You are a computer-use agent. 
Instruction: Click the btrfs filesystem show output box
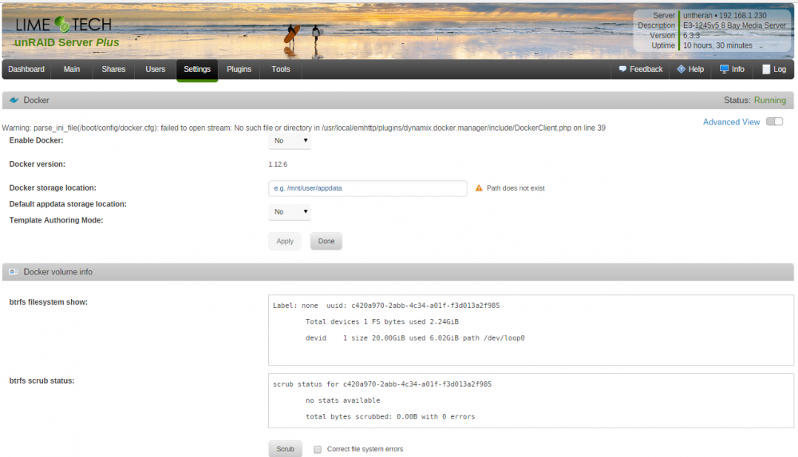pos(531,330)
